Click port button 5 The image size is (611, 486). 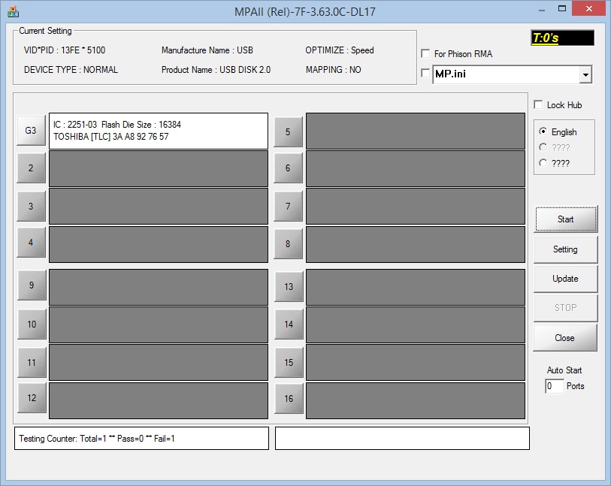click(288, 131)
